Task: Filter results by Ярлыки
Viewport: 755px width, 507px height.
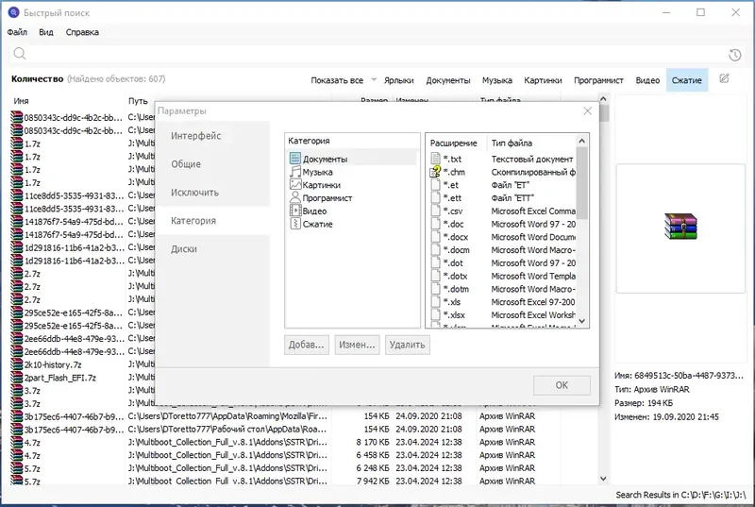Action: tap(398, 80)
